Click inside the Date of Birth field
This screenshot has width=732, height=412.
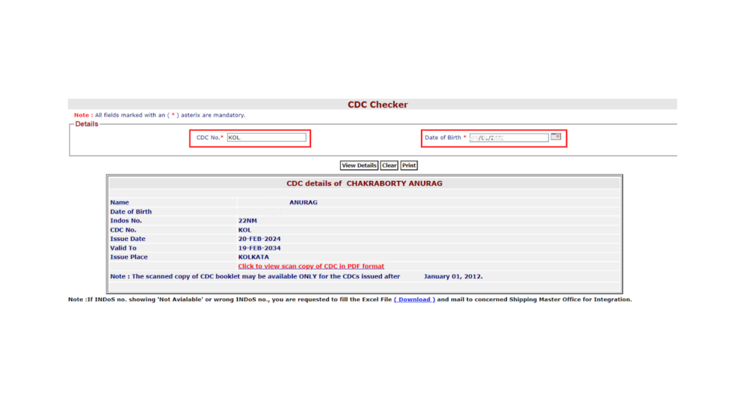pos(508,137)
